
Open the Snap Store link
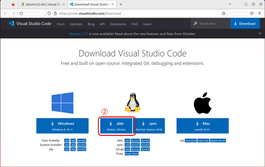[131, 153]
